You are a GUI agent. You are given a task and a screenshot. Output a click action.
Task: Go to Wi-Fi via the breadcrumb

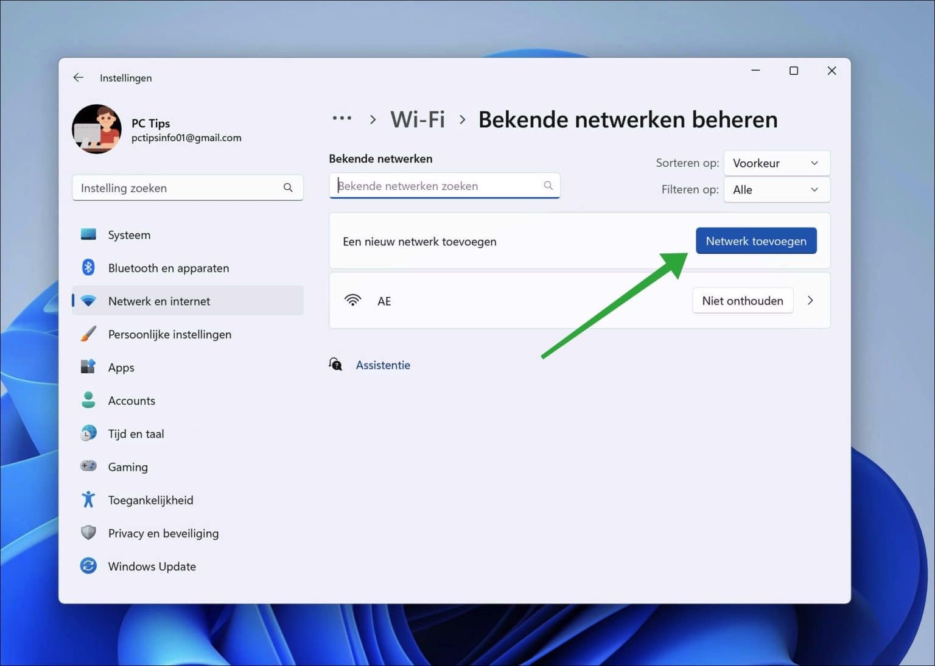click(x=418, y=119)
